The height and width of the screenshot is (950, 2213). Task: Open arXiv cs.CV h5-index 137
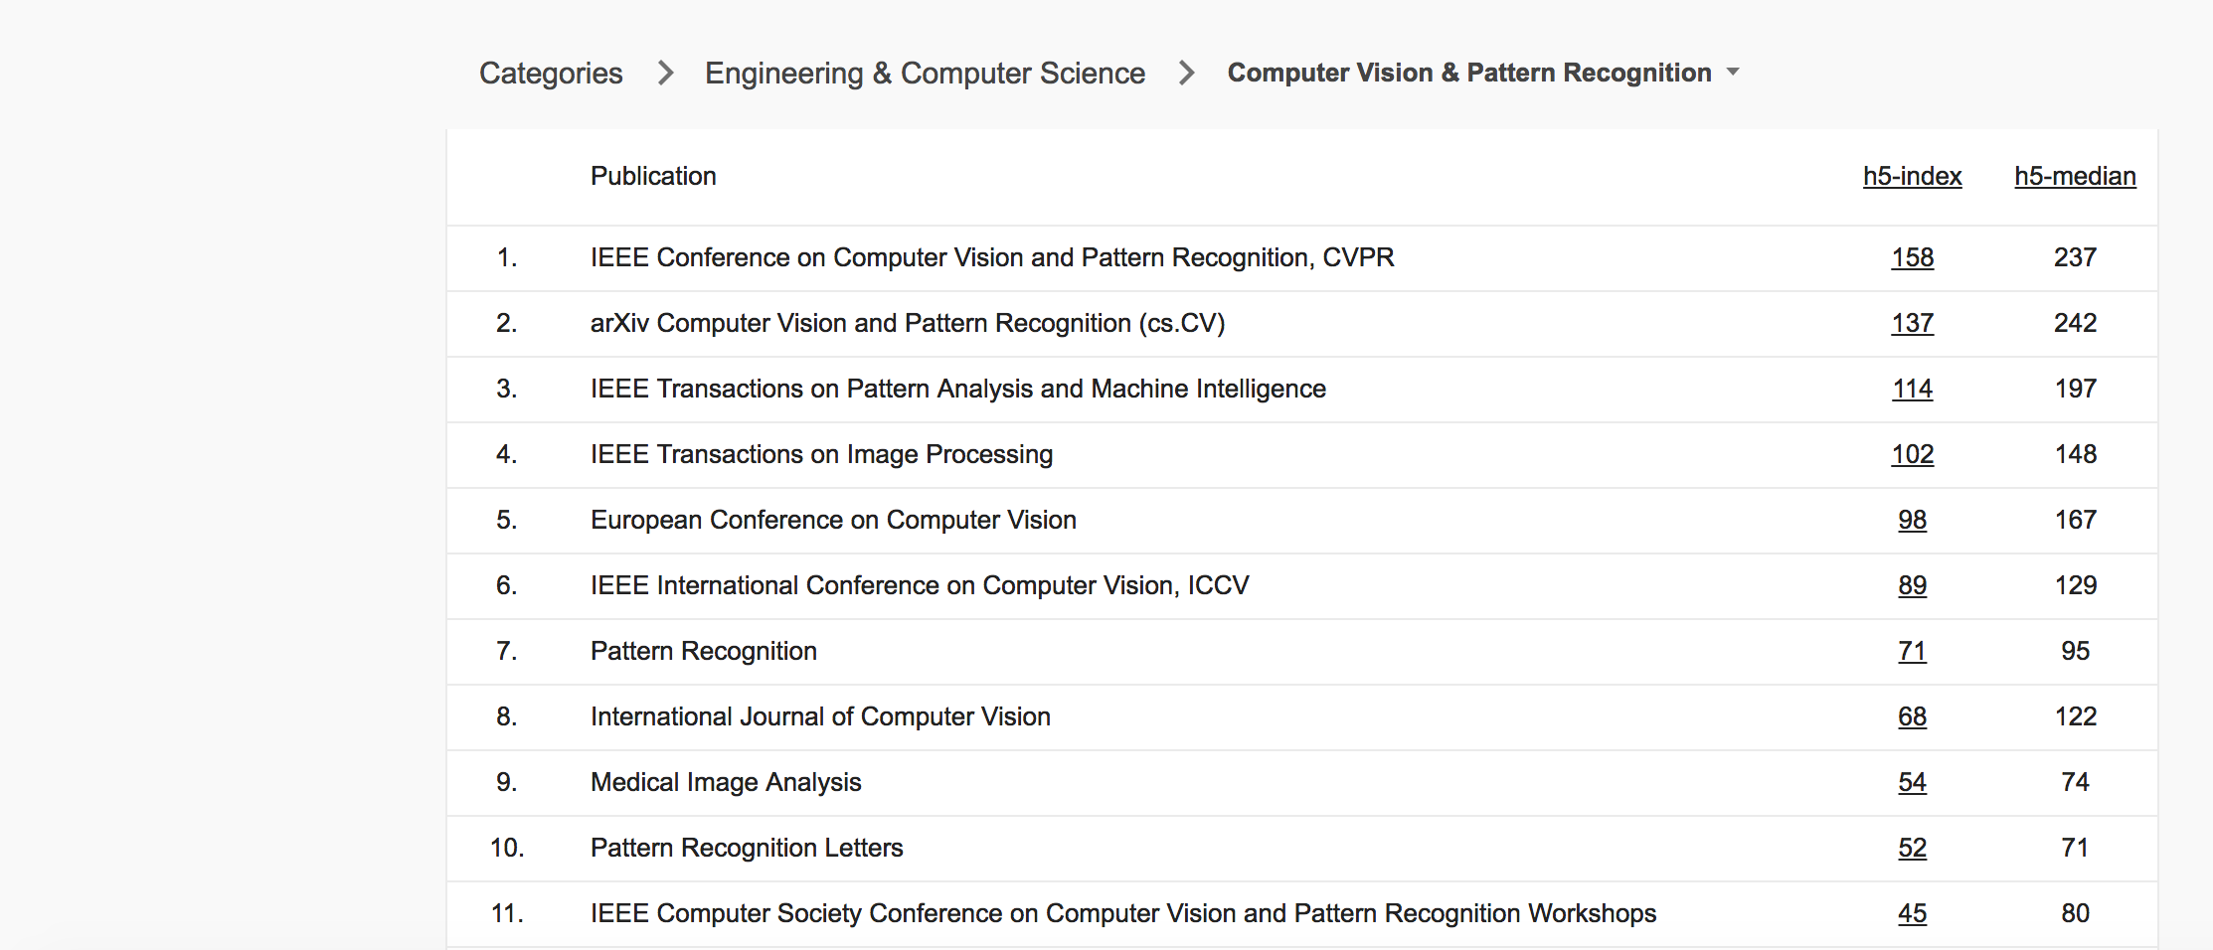(1912, 323)
